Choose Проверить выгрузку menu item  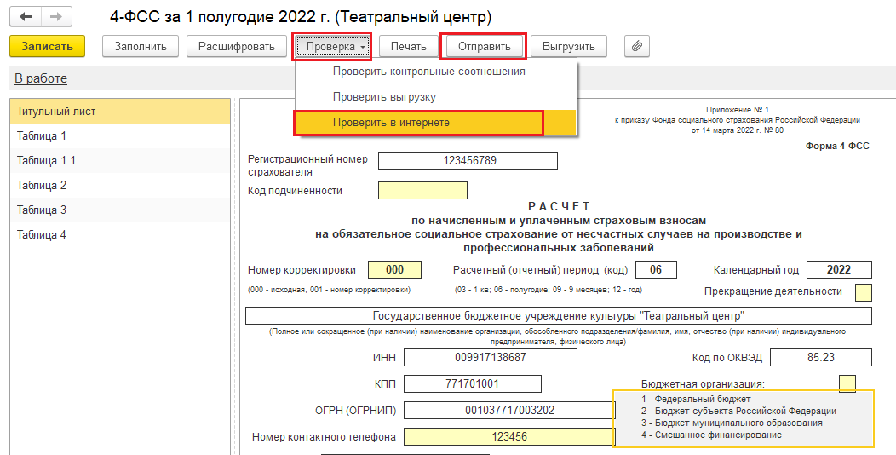point(435,97)
